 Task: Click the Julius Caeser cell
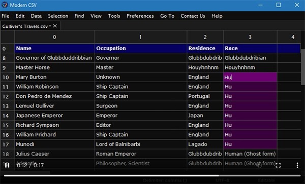coord(54,154)
